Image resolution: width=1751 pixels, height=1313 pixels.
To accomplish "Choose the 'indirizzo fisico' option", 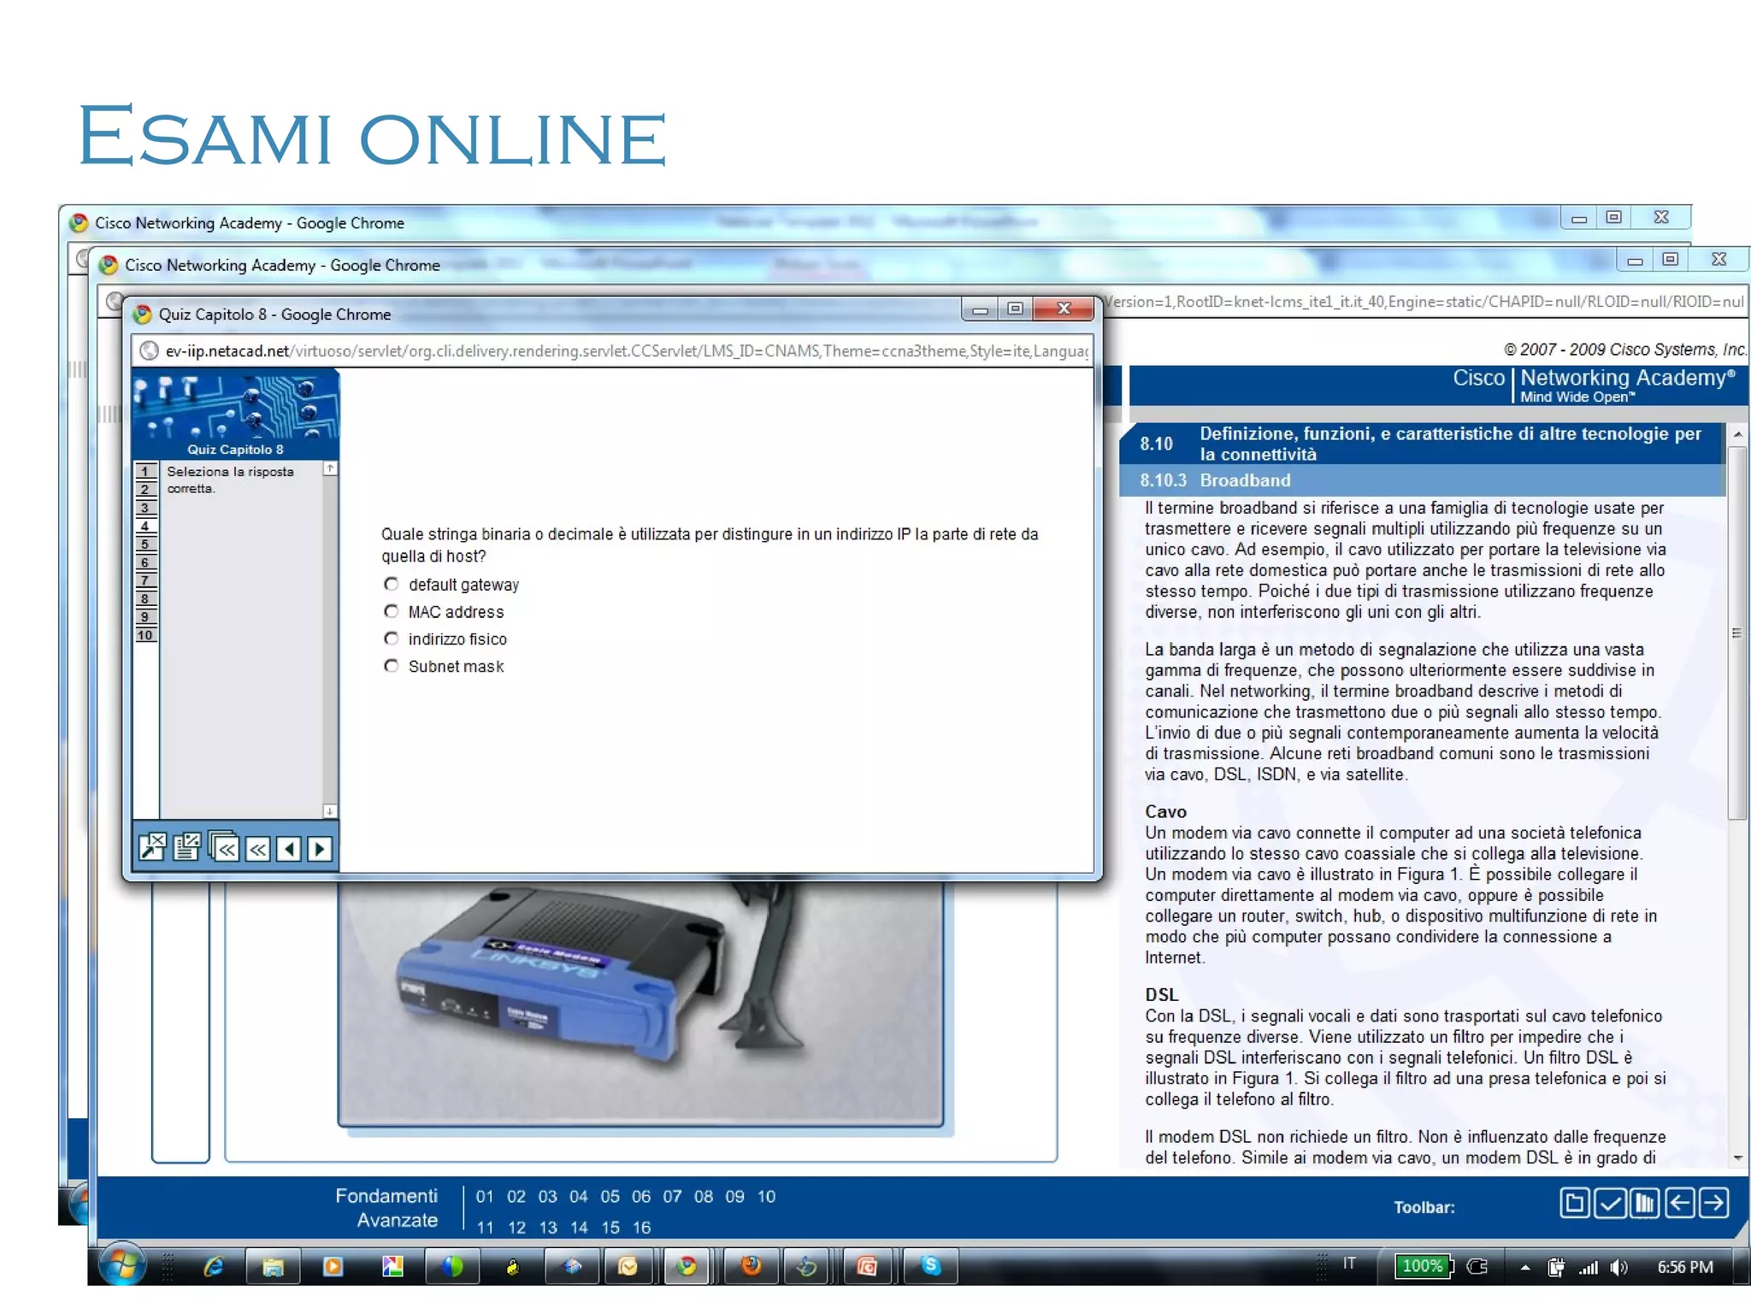I will click(392, 639).
